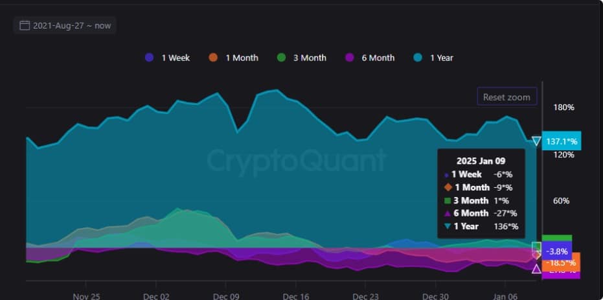Viewport: 603px width, 300px height.
Task: Click the 1 Year inverted triangle chart marker
Action: pyautogui.click(x=536, y=141)
